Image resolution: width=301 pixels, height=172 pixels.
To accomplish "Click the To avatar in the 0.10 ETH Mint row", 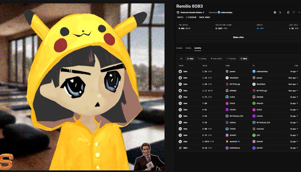I will coord(254,148).
